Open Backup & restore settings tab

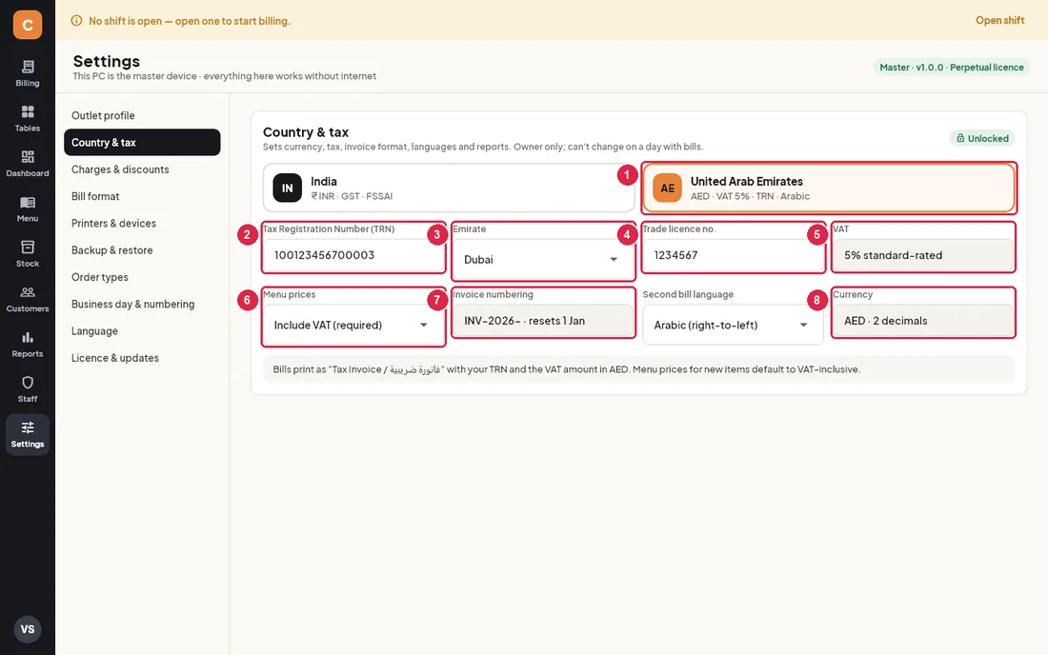(142, 250)
